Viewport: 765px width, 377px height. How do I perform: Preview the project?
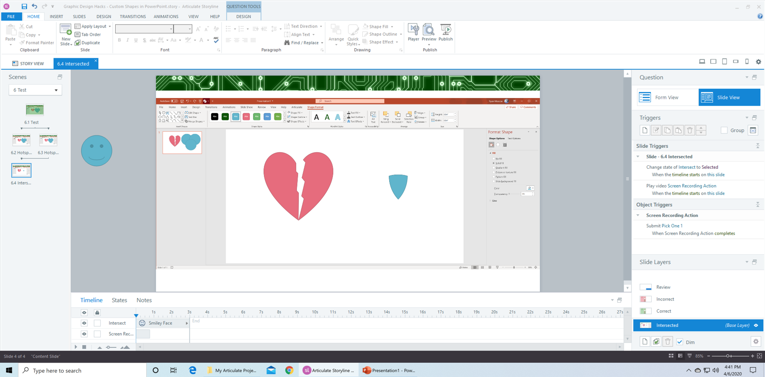(429, 34)
